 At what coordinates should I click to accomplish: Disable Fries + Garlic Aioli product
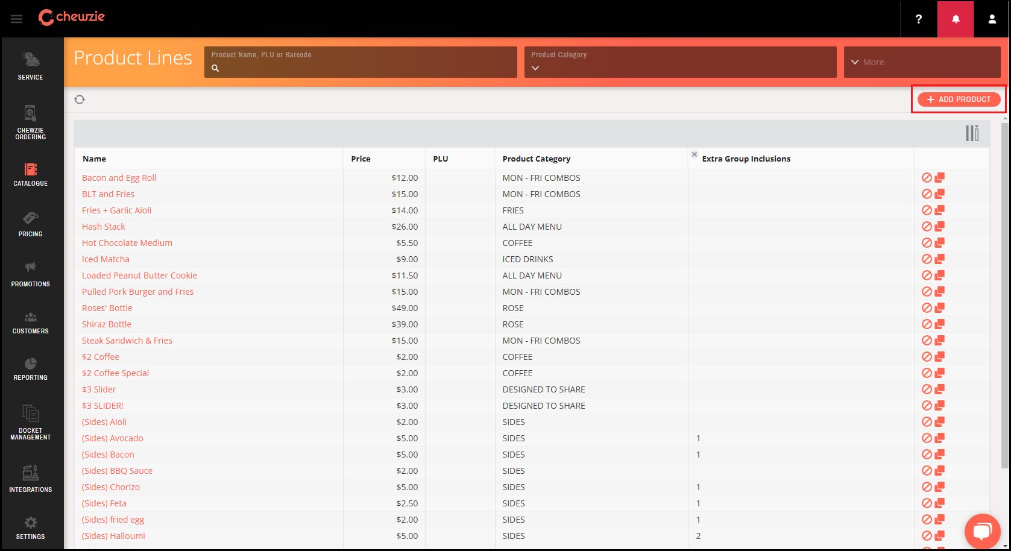tap(927, 210)
